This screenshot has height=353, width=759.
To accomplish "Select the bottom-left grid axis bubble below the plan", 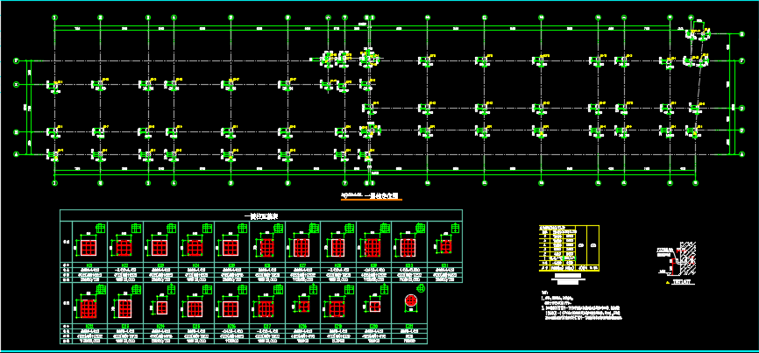I will [54, 183].
